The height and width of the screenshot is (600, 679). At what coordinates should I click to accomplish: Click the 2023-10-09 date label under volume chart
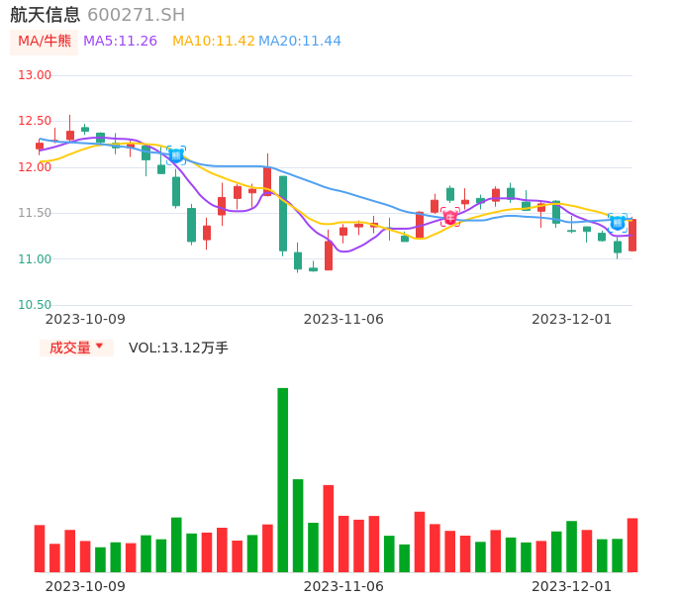(85, 586)
